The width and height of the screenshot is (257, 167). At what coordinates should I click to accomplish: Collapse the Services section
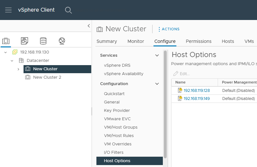coord(157,55)
